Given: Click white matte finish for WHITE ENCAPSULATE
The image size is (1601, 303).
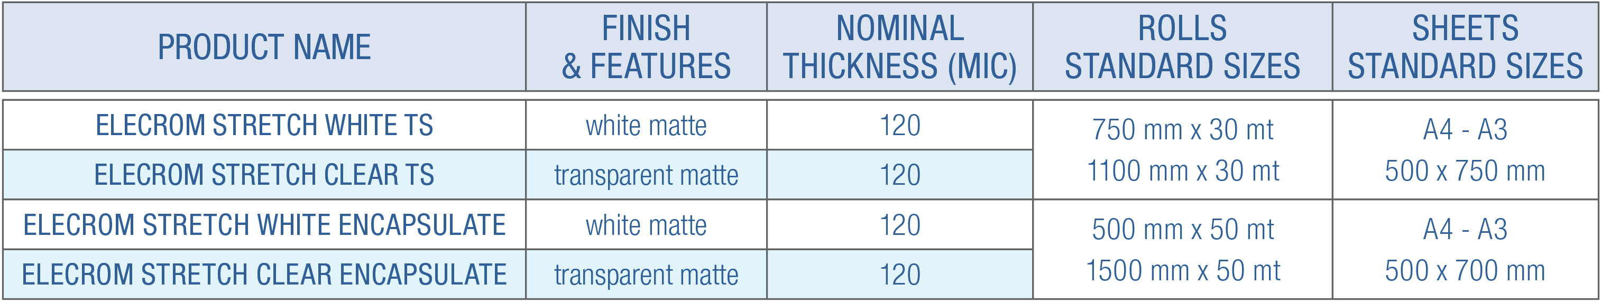Looking at the screenshot, I should coord(646,225).
